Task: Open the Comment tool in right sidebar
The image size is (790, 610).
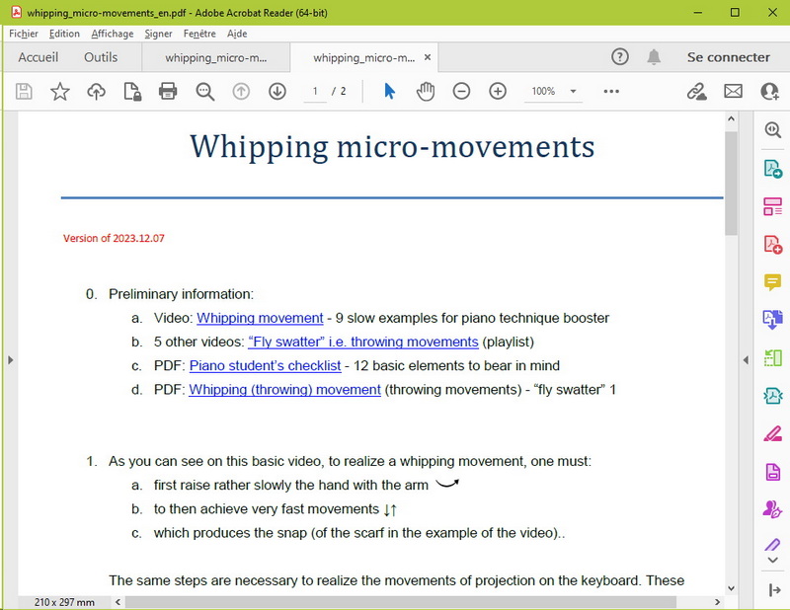Action: click(772, 282)
